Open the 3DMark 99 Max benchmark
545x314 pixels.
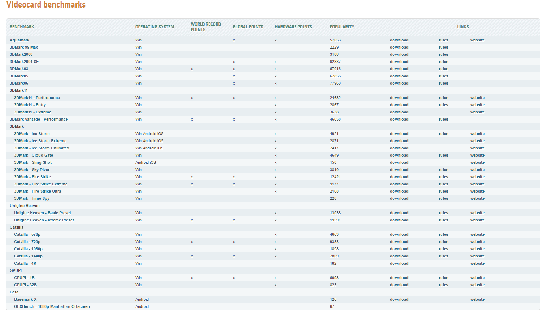[24, 47]
